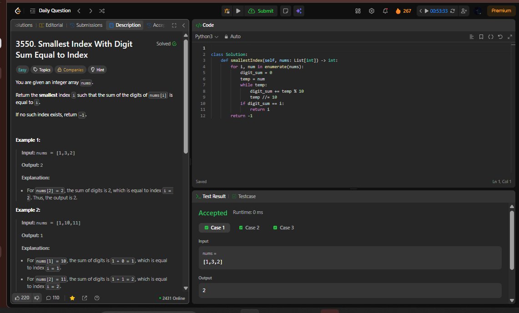
Task: Open the Python3 language dropdown
Action: [207, 37]
